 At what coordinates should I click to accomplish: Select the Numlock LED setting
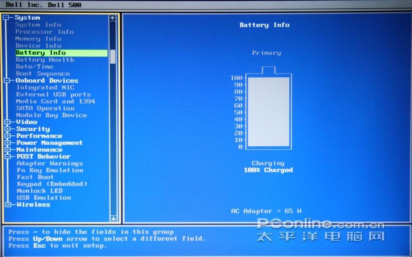[x=39, y=191]
